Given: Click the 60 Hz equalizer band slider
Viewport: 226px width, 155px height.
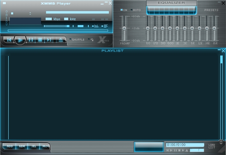Looking at the screenshot, I should point(148,28).
